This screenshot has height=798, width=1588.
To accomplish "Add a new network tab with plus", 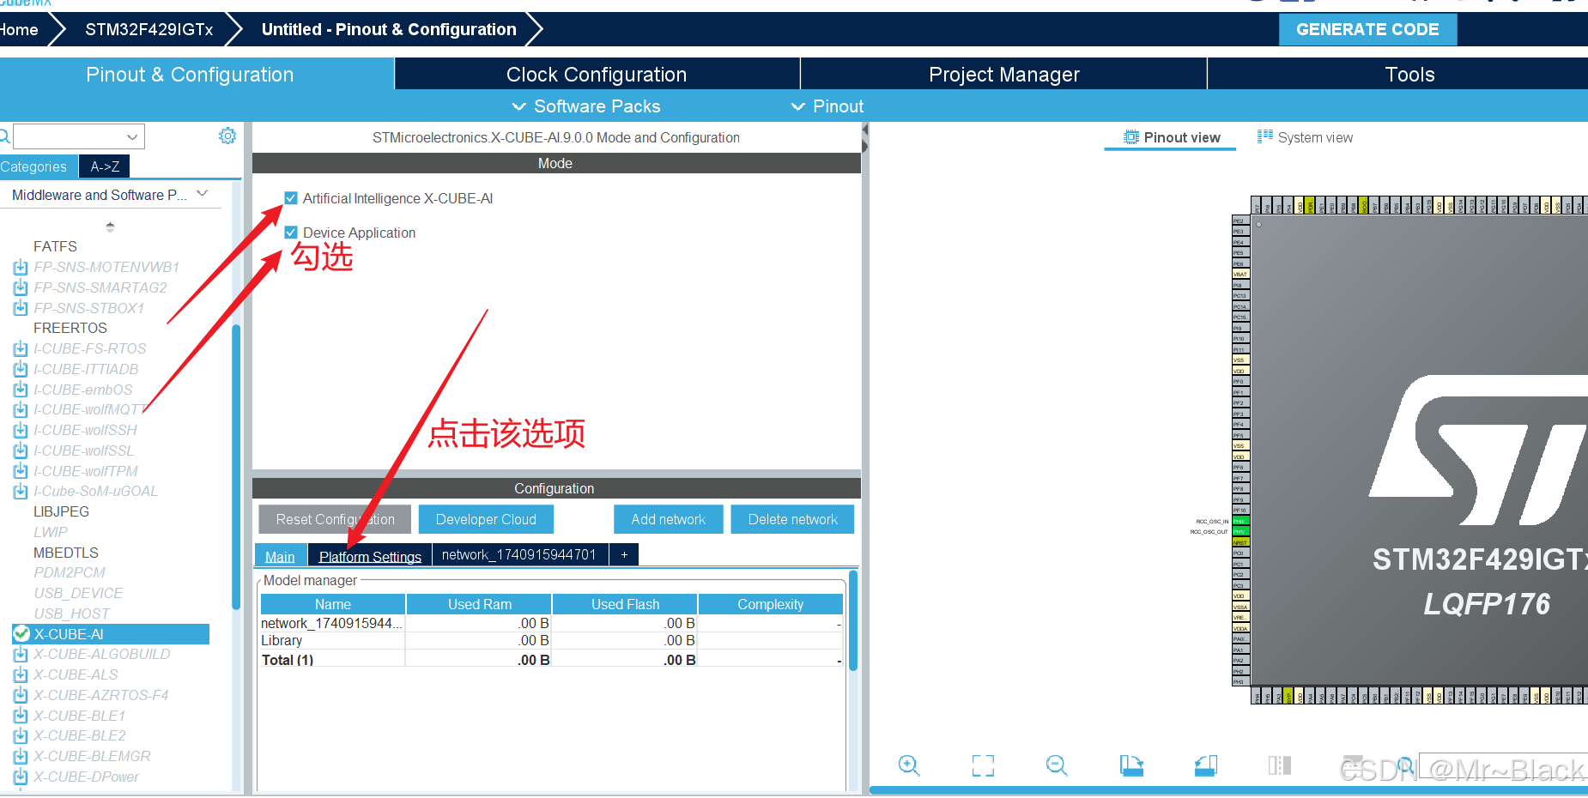I will point(624,555).
